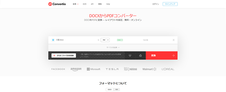
Task: Add a file from Dropbox icon
Action: (x=130, y=55)
